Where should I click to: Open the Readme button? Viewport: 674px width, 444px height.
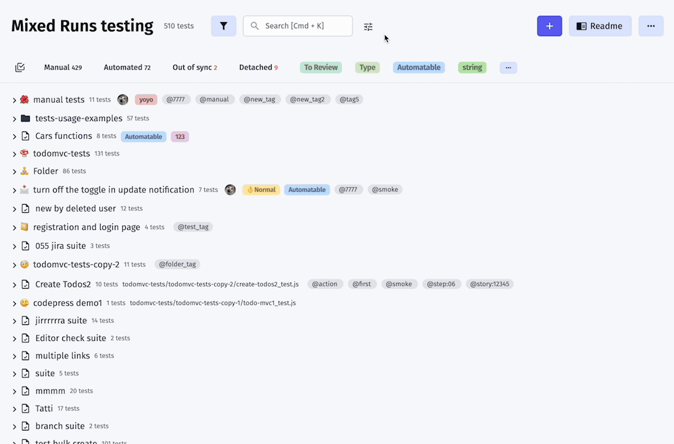[x=600, y=26]
